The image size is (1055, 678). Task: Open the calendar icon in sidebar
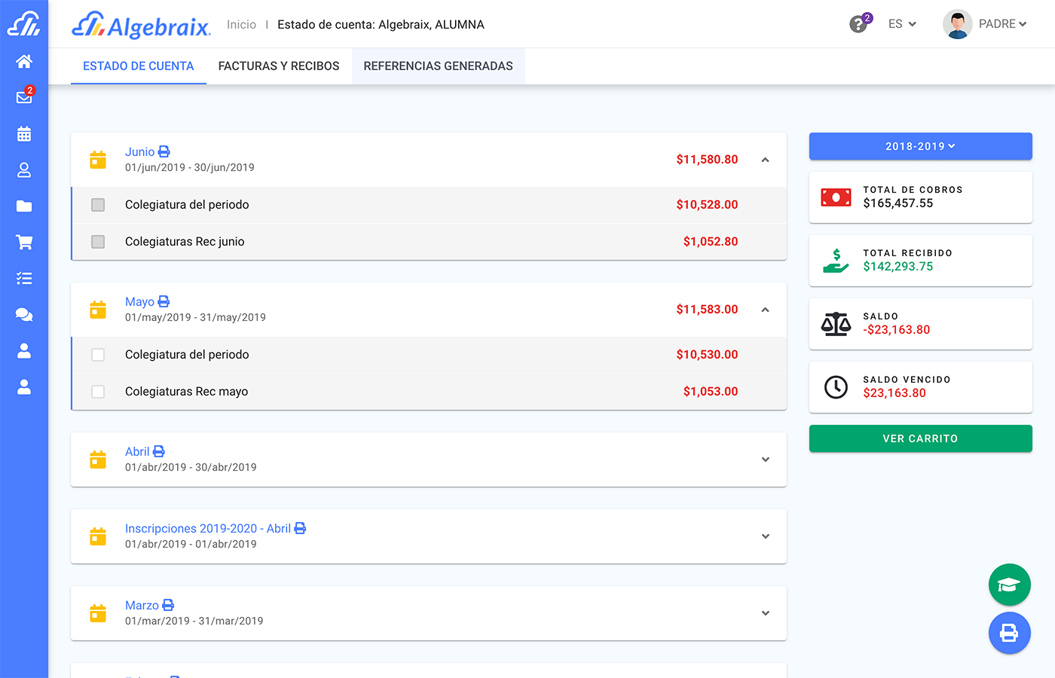(24, 133)
